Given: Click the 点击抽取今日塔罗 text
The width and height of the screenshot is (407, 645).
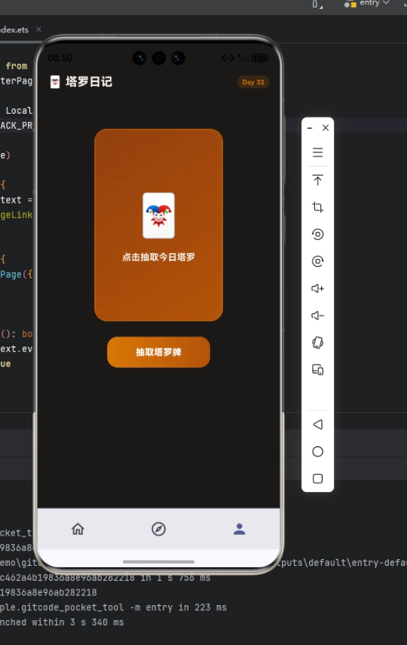Looking at the screenshot, I should (158, 258).
